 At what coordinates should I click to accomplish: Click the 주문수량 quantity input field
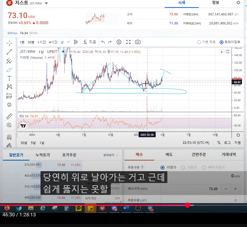tap(200, 200)
